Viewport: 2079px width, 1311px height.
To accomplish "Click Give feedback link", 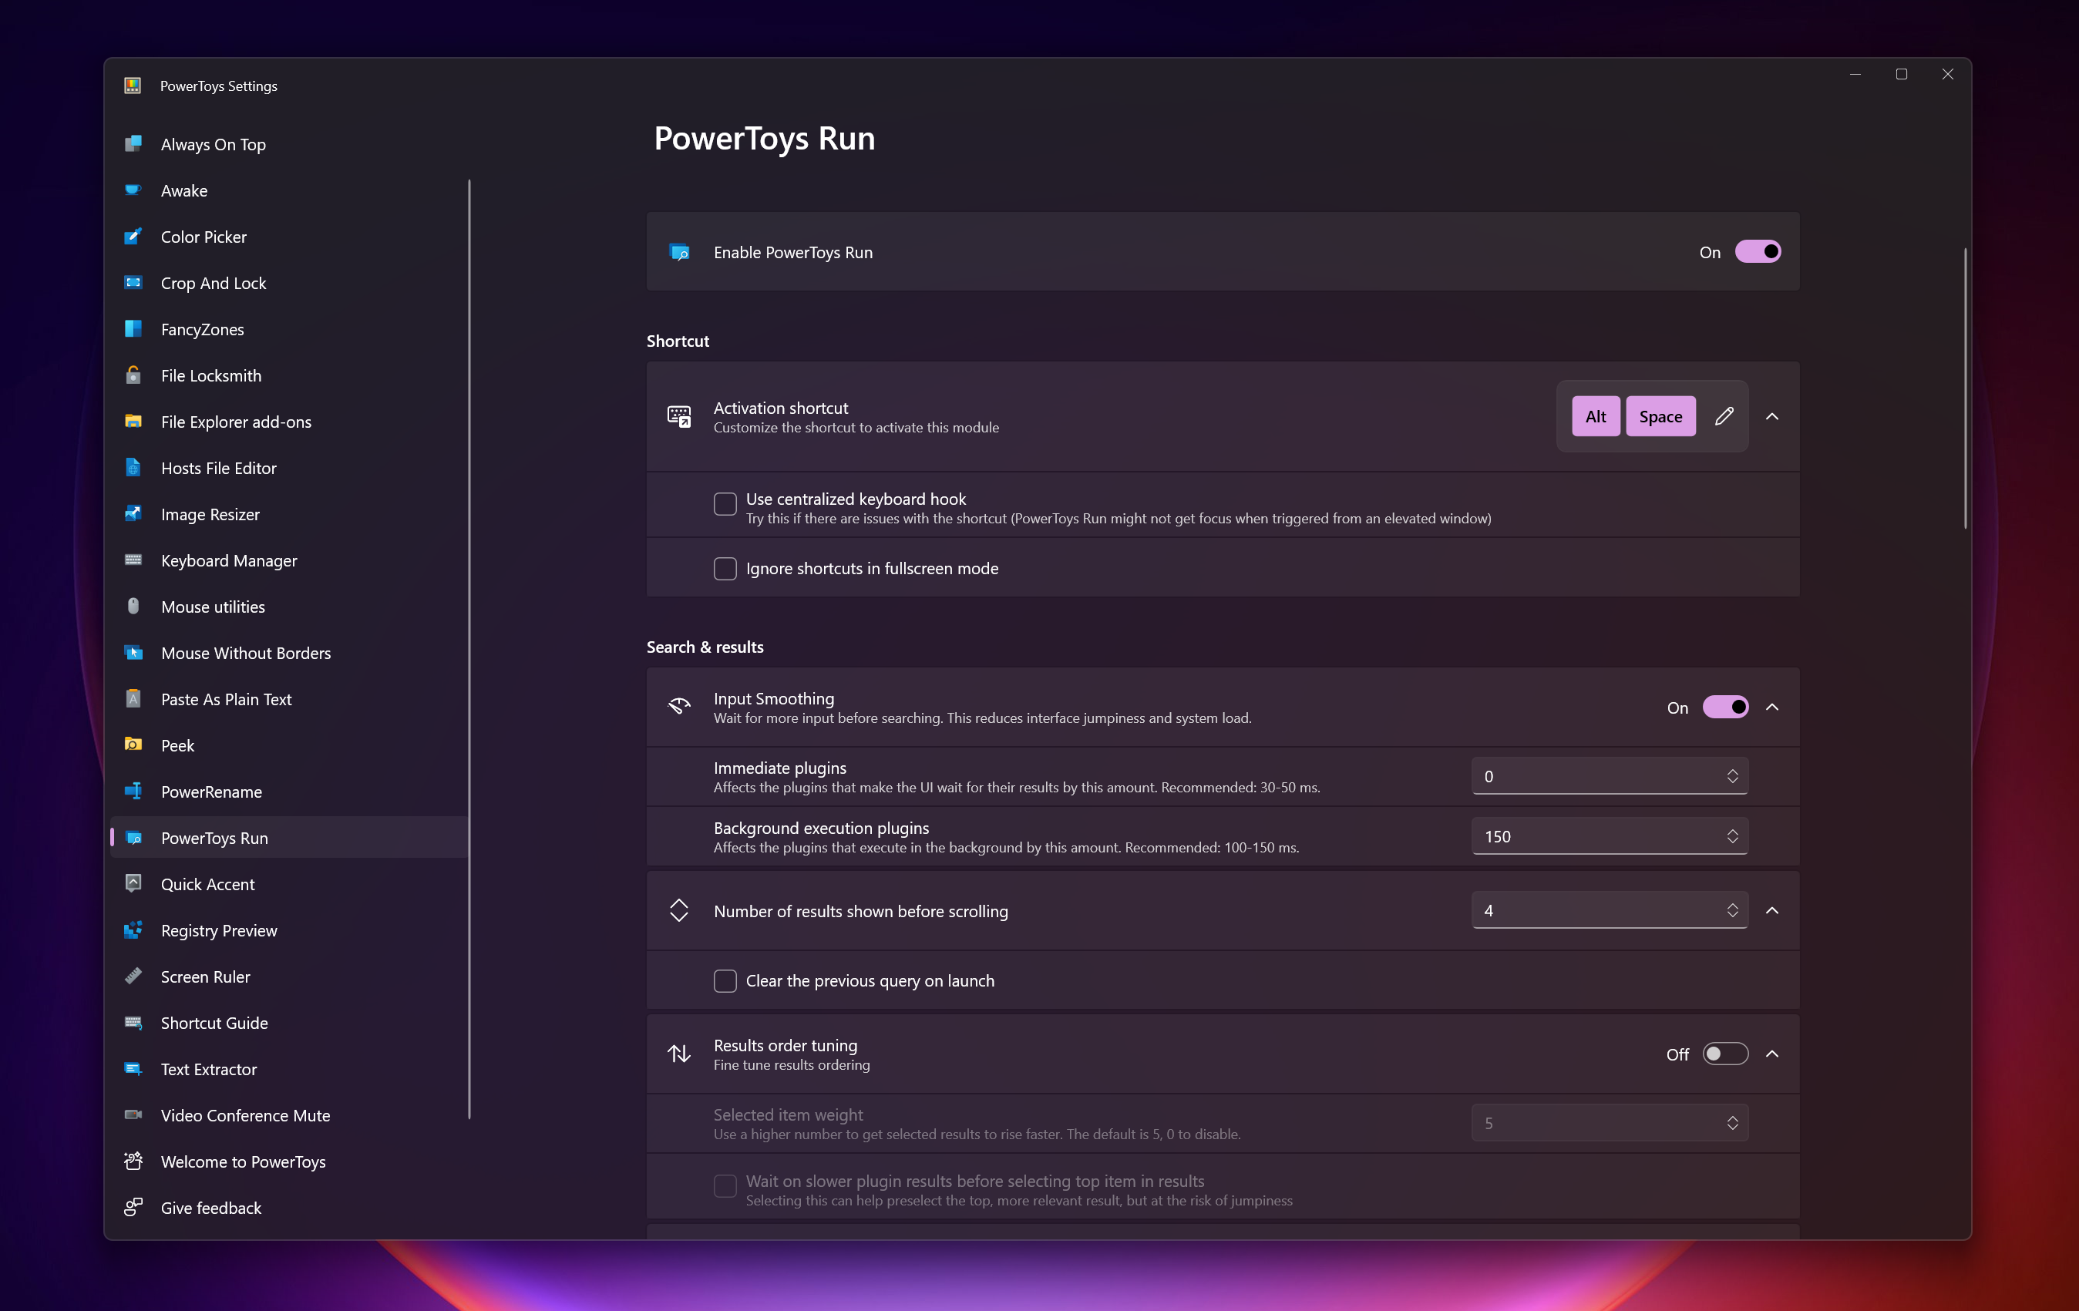I will click(x=211, y=1207).
